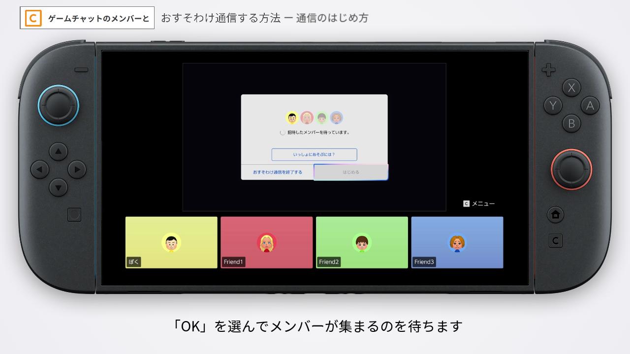The width and height of the screenshot is (630, 354).
Task: Select the ぼく yellow video tile
Action: (x=171, y=242)
